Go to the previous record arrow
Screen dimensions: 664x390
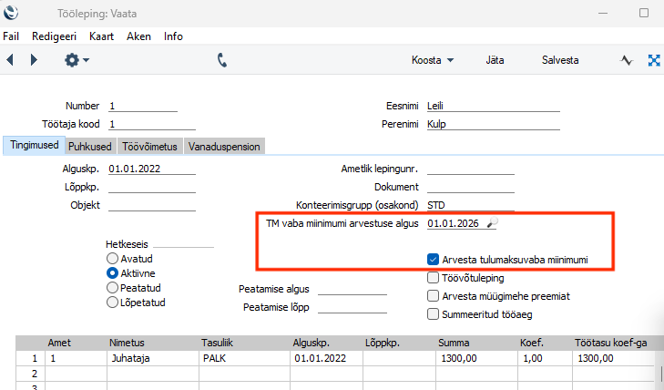point(10,60)
